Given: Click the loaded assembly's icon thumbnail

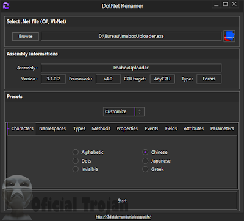Looking at the screenshot, I should coord(229,37).
